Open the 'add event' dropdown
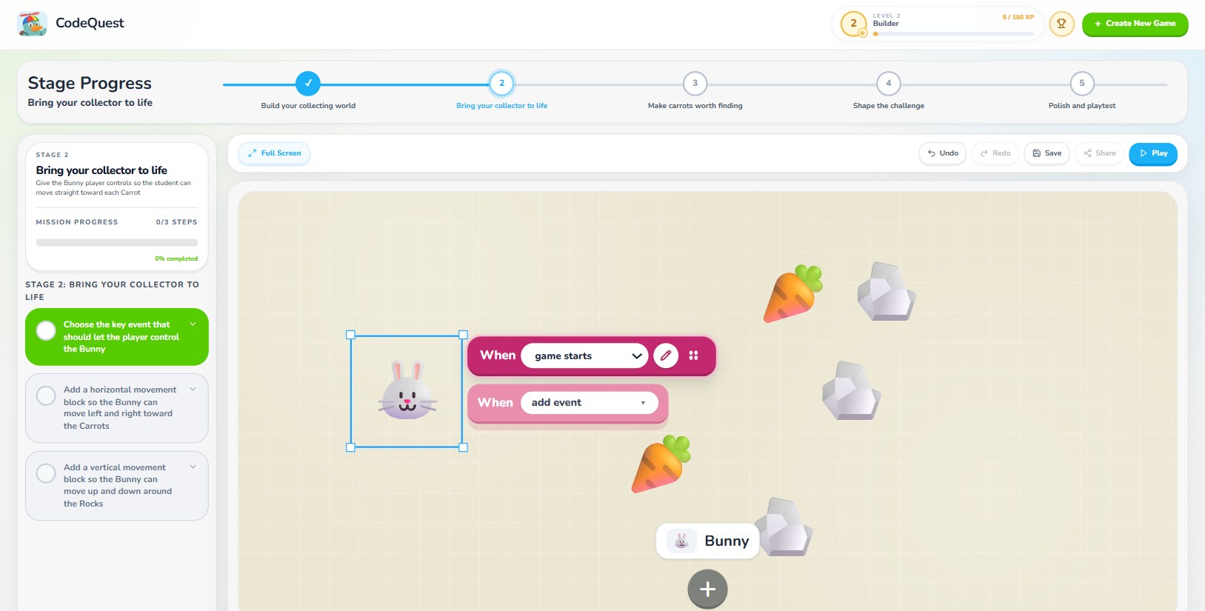Screen dimensions: 1205x611 [589, 403]
